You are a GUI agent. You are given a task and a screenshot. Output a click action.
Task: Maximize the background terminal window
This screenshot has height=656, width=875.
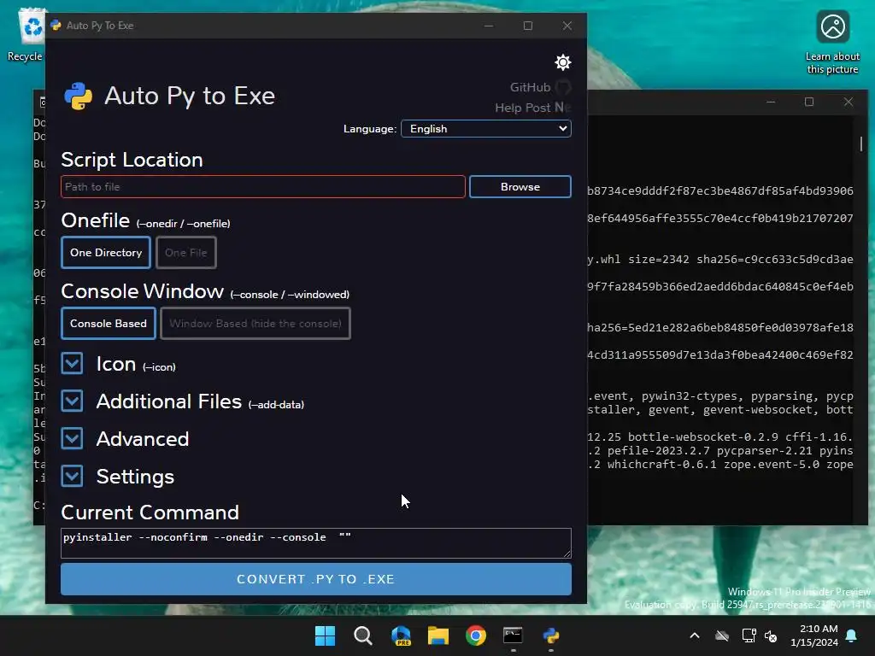coord(809,102)
